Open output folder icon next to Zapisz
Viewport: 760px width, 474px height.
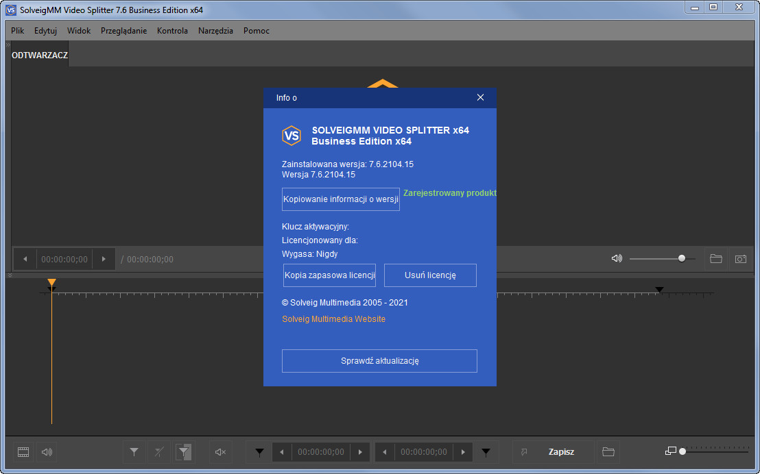[608, 451]
